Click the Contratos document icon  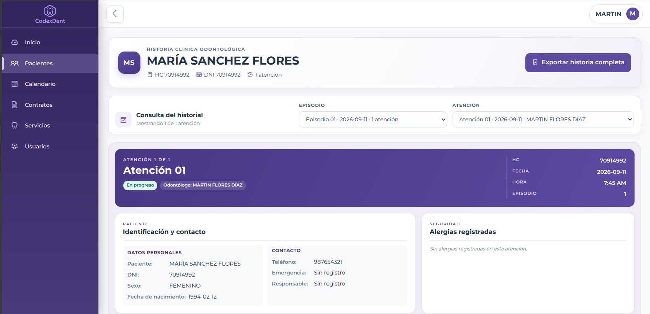pyautogui.click(x=14, y=105)
